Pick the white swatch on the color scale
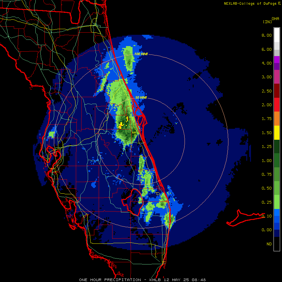This screenshot has height=282, width=282. (277, 35)
